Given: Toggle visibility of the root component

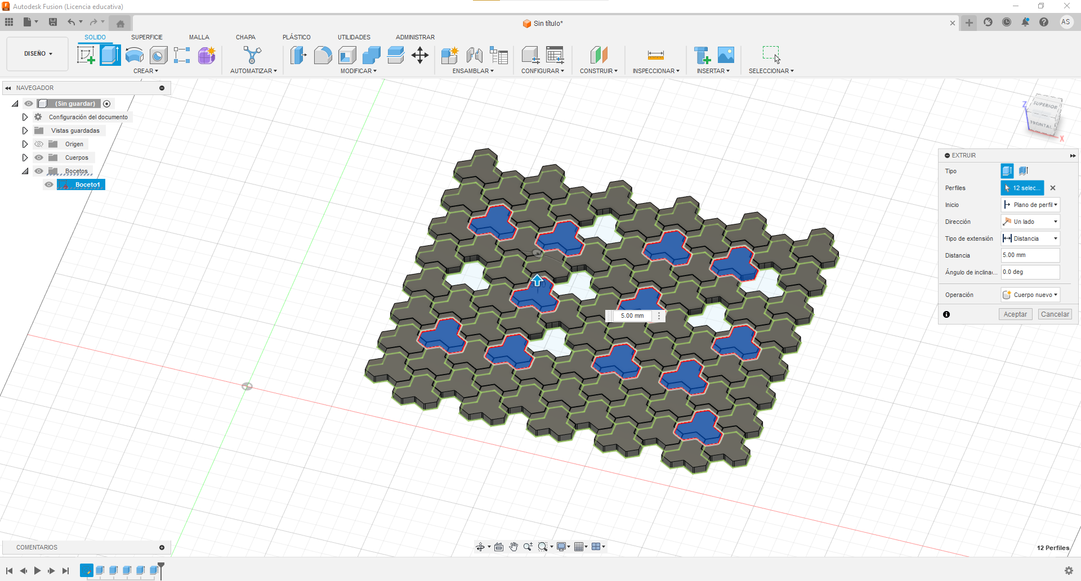Looking at the screenshot, I should 29,103.
